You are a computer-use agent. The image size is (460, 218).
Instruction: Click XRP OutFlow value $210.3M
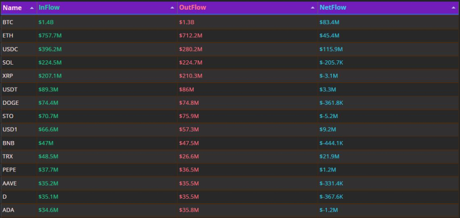pos(190,76)
